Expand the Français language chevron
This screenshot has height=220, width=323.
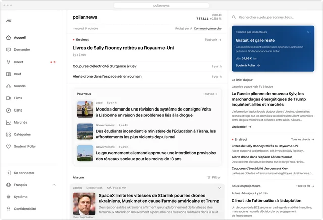click(54, 185)
